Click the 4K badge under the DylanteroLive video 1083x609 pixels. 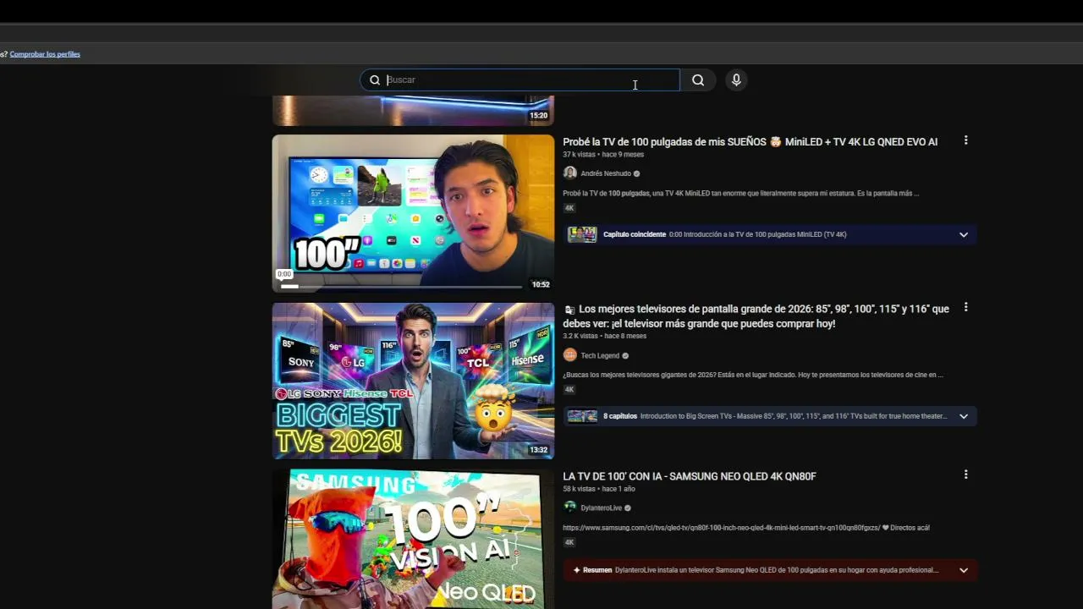[569, 542]
